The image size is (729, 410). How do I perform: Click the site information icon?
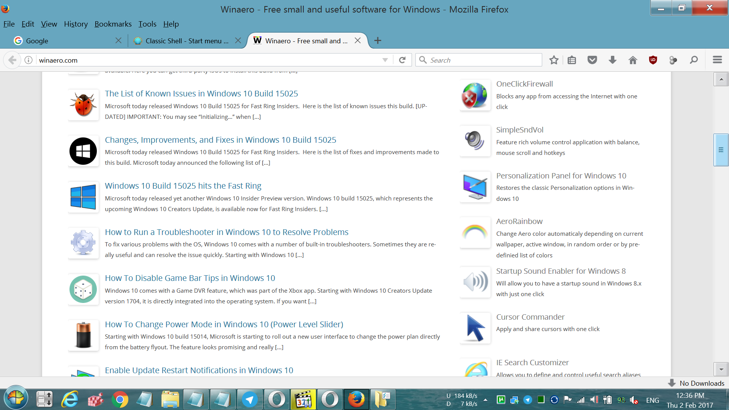[28, 60]
